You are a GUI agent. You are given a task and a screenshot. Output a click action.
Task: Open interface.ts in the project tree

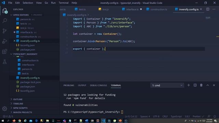click(28, 65)
